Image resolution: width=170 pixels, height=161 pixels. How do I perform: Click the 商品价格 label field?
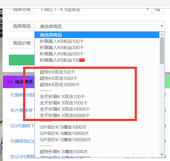pyautogui.click(x=22, y=43)
